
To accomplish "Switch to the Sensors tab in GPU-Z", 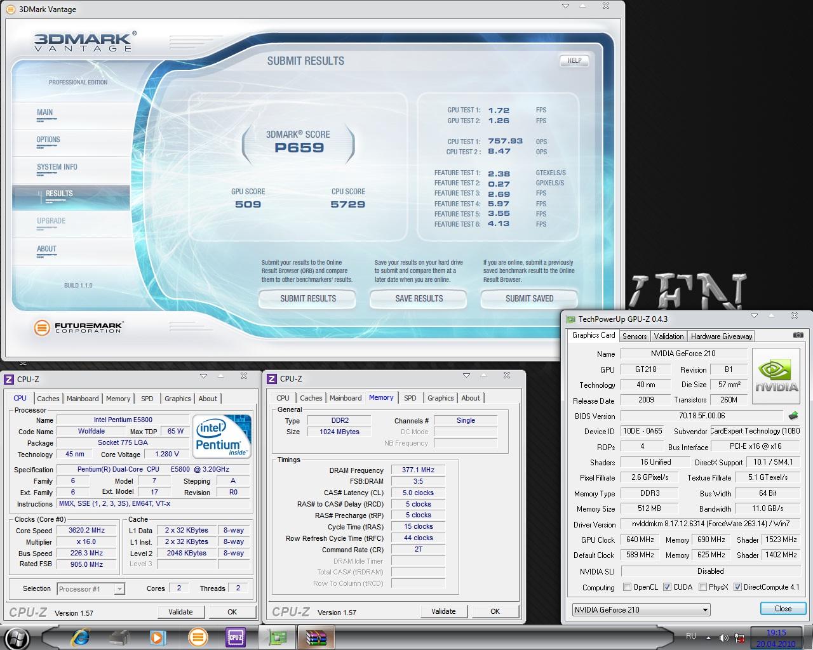I will (635, 336).
